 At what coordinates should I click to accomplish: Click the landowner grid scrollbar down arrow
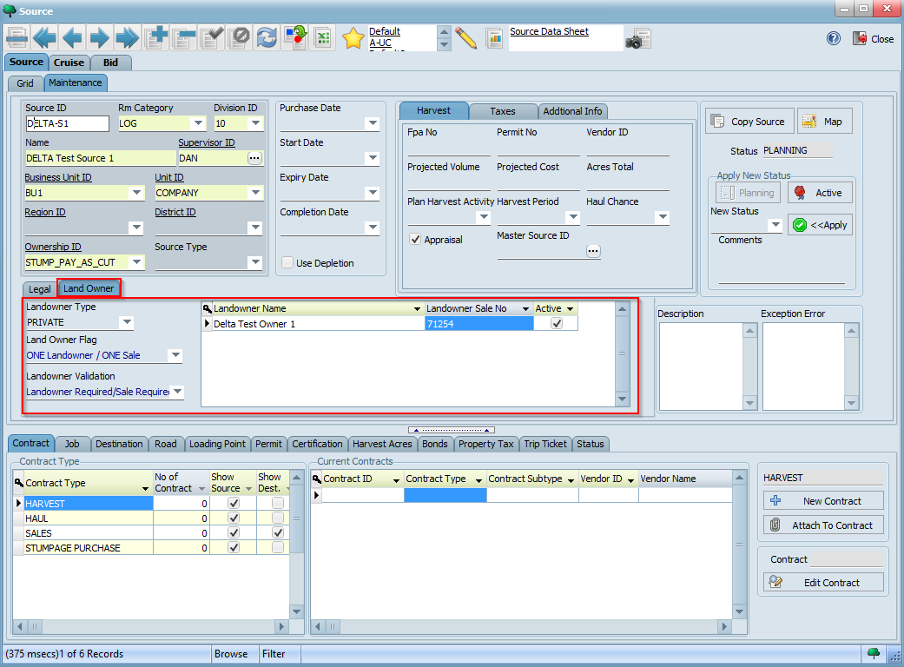[622, 399]
